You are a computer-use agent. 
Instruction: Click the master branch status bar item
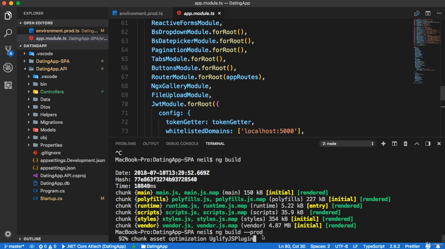[x=14, y=246]
